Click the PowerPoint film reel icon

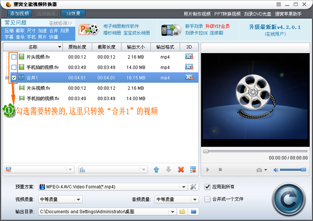click(89, 30)
